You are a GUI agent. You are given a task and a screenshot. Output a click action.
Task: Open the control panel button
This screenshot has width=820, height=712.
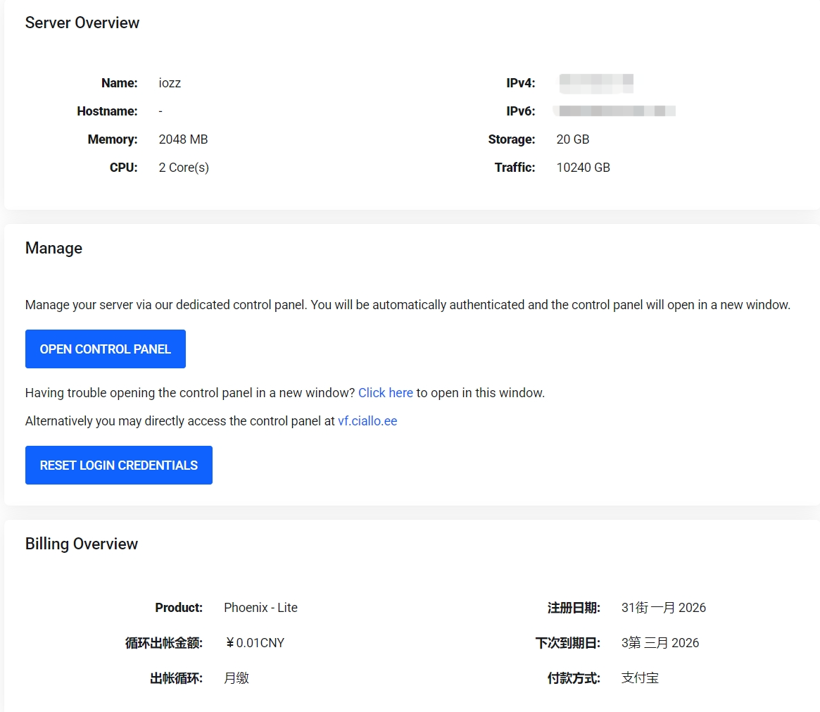105,349
